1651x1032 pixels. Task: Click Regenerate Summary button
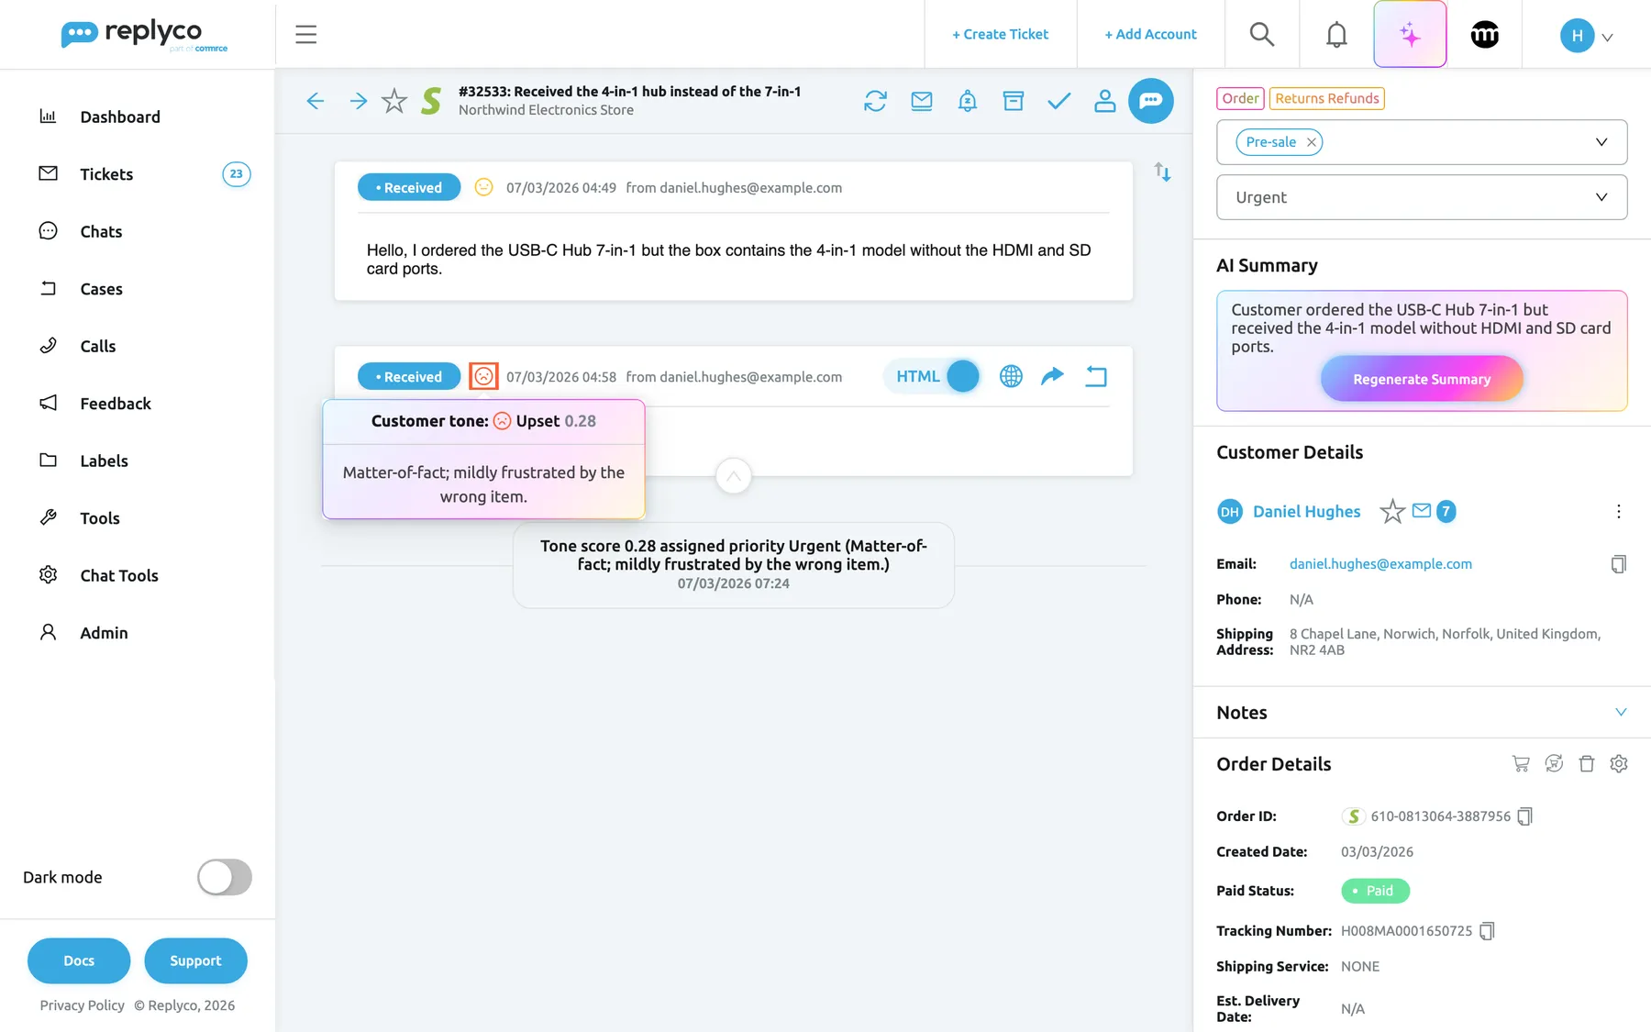click(x=1422, y=379)
